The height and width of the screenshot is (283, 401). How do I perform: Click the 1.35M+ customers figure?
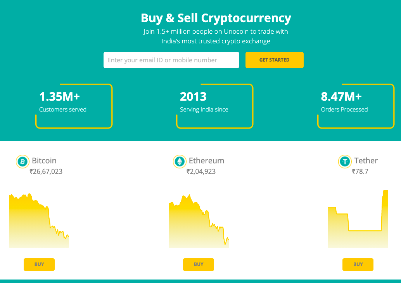[60, 96]
